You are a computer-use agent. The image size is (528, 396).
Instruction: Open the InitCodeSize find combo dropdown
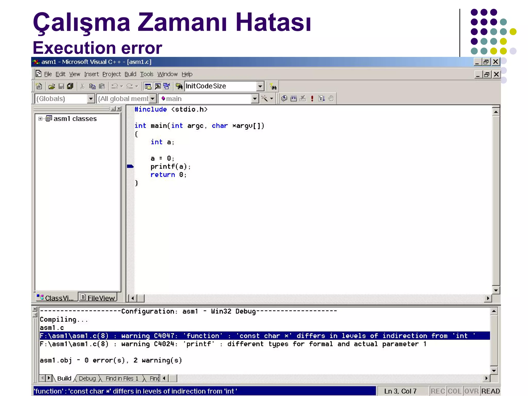(x=260, y=86)
